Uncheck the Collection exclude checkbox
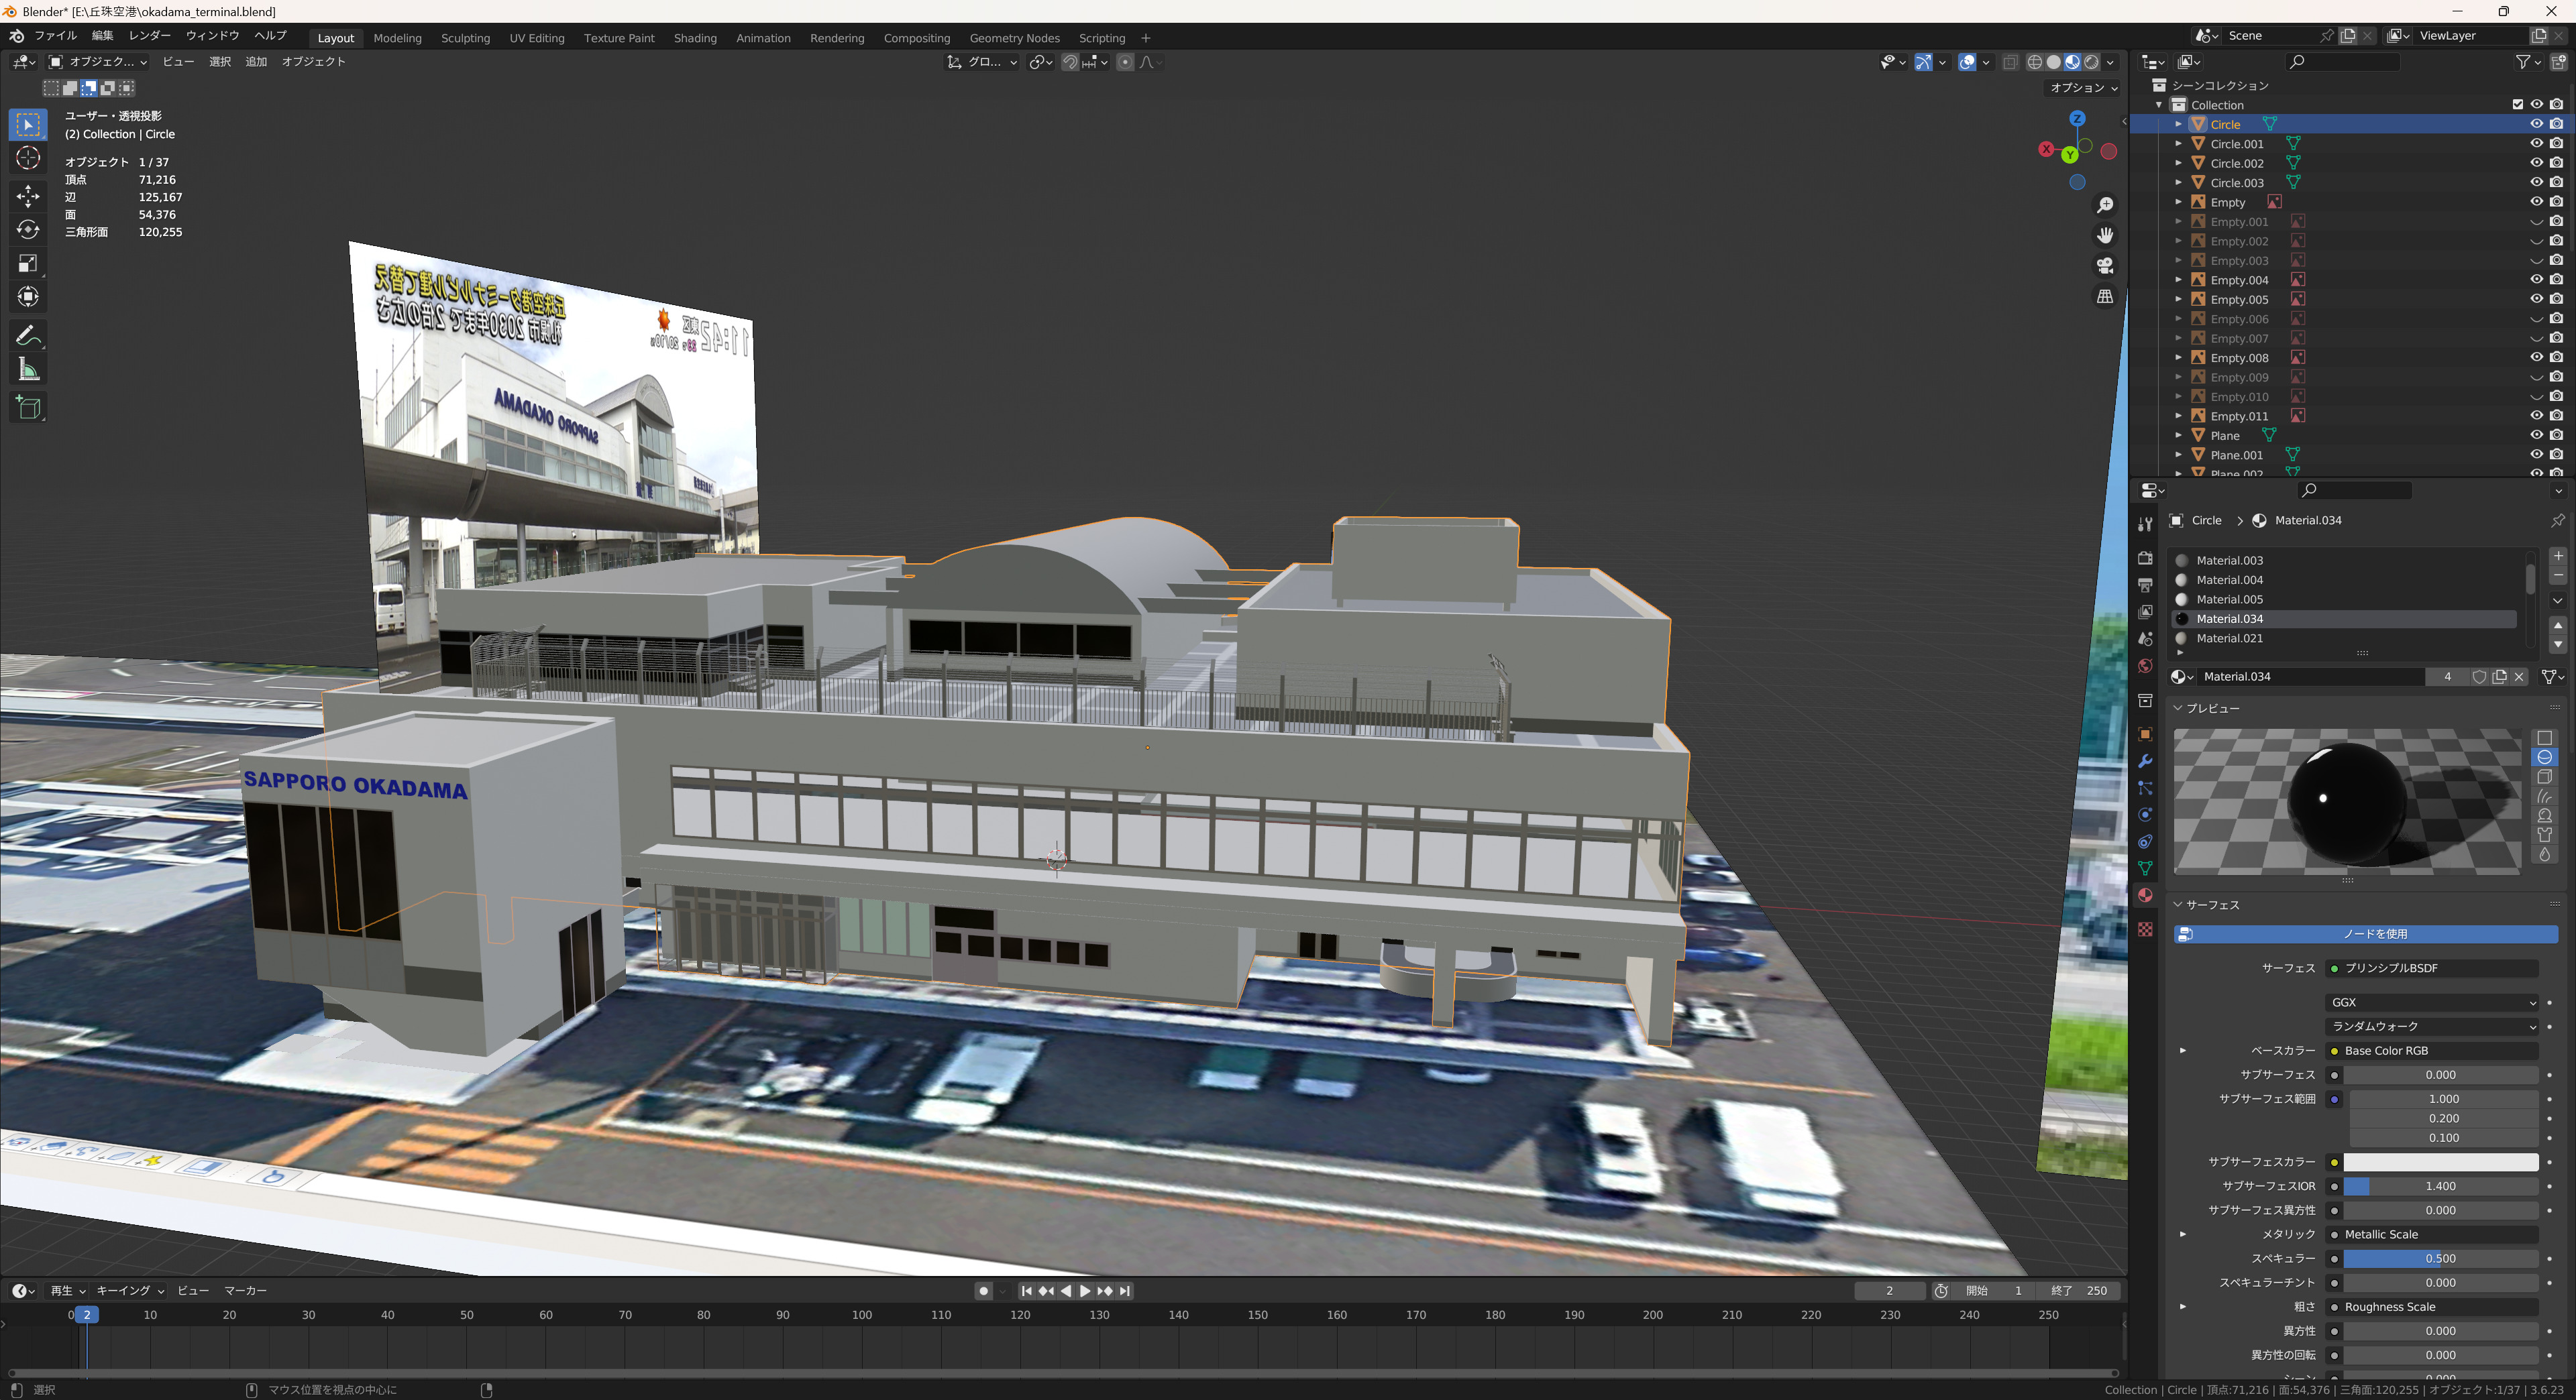 pyautogui.click(x=2517, y=105)
